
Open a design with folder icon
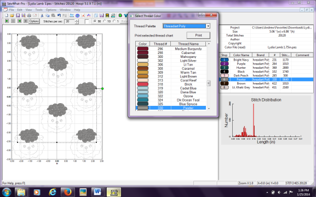point(12,15)
